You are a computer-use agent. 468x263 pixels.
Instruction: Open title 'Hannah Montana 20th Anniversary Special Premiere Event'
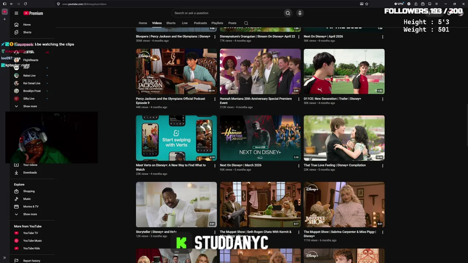[x=256, y=101]
